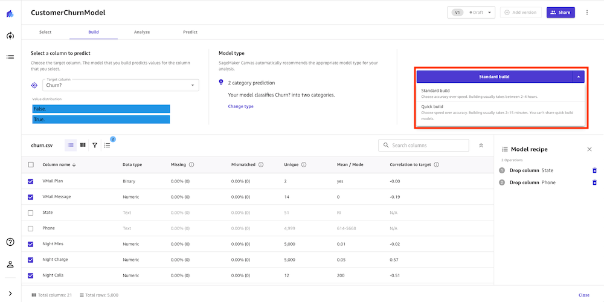Click the target icon beside Target column

coord(34,85)
